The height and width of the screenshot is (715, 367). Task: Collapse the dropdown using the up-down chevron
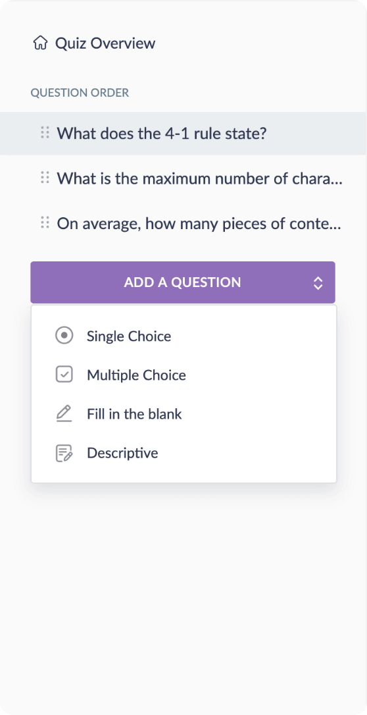(318, 282)
